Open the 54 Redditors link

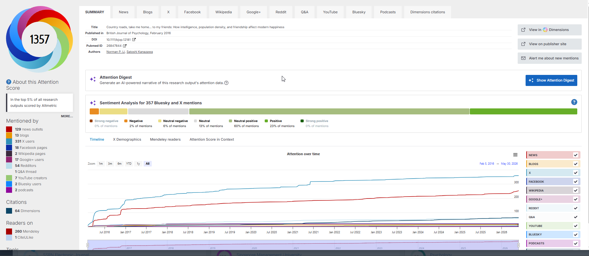(26, 166)
